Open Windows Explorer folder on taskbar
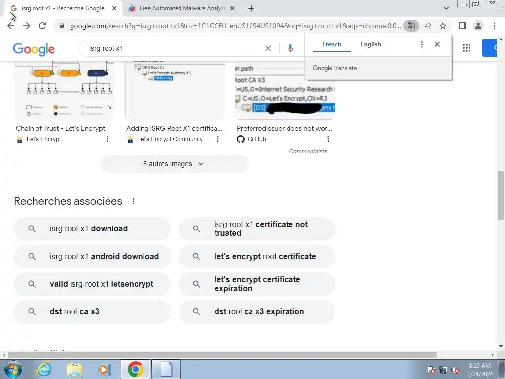 pos(74,369)
